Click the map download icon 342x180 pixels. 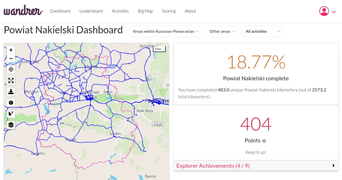coord(11,92)
